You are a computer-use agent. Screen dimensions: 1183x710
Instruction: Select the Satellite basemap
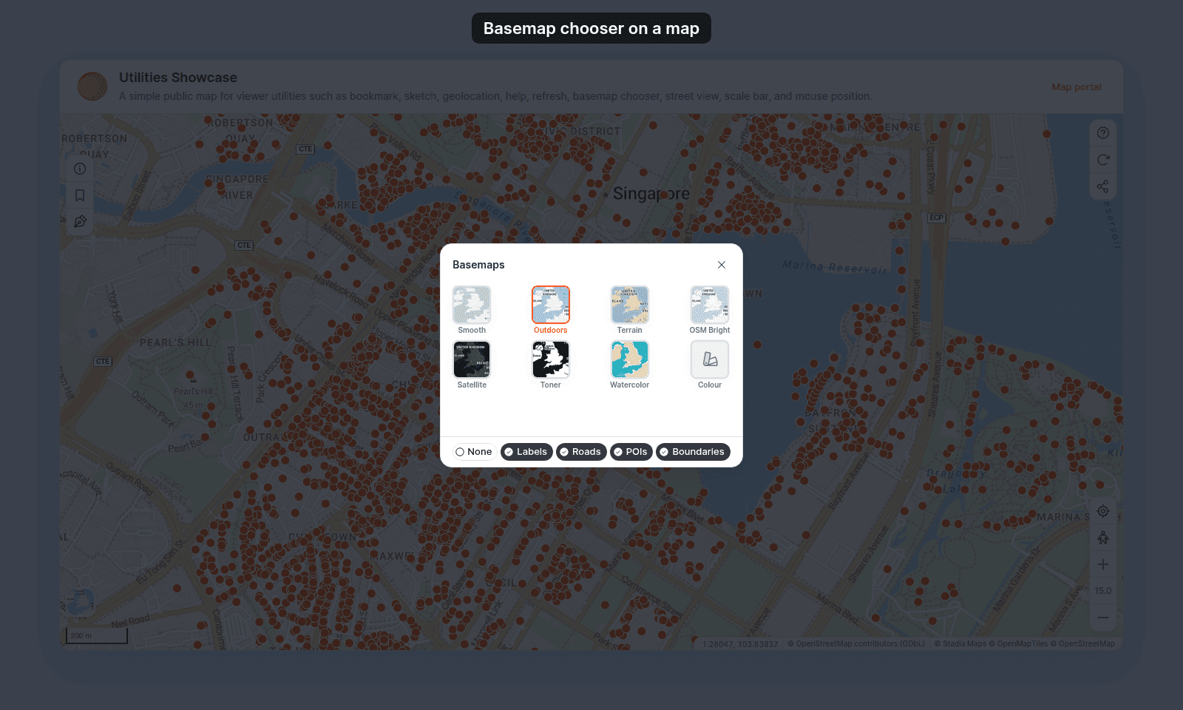(472, 359)
